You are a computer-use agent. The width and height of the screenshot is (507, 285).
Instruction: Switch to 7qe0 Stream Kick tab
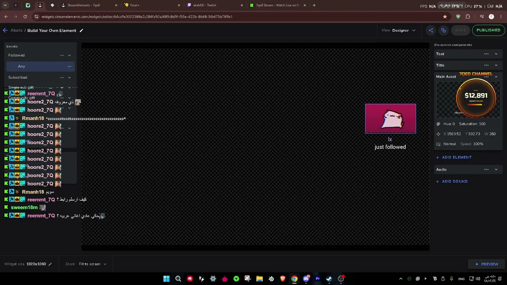[278, 5]
